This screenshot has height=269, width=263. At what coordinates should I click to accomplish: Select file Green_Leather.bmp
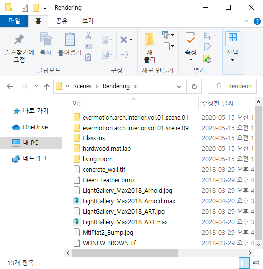[x=108, y=180]
